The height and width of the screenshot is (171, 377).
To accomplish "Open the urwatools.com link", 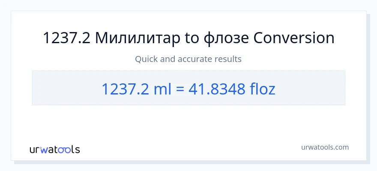I will point(325,147).
